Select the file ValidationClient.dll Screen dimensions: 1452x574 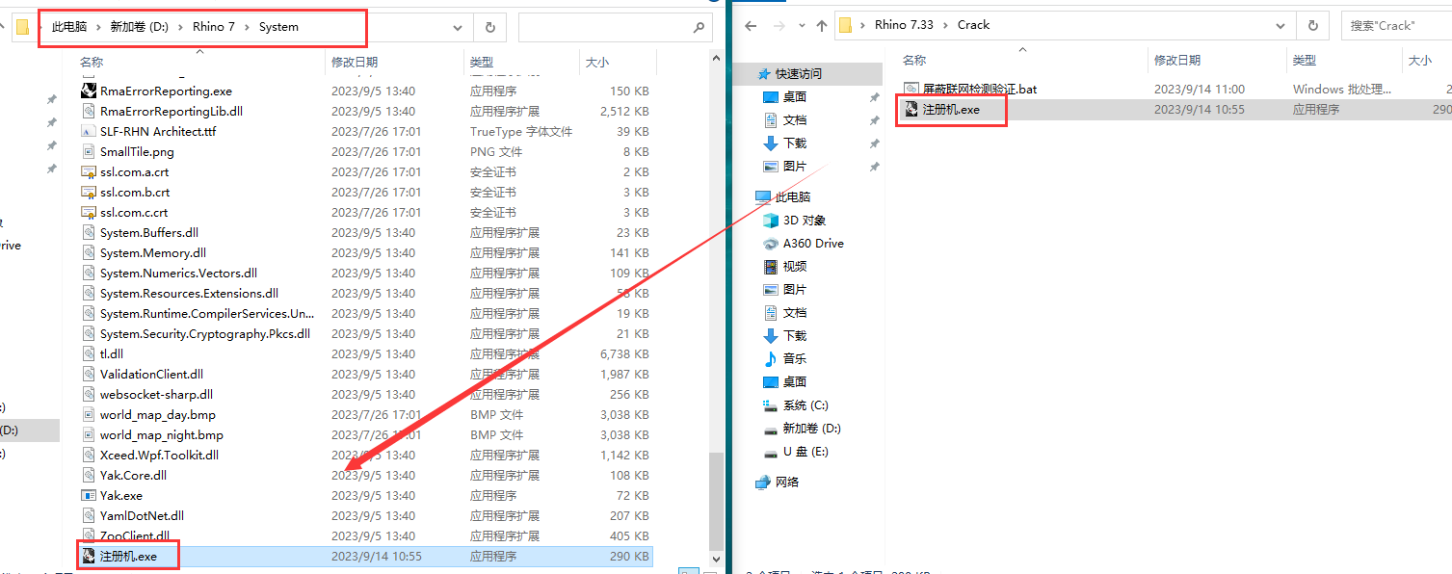(151, 375)
